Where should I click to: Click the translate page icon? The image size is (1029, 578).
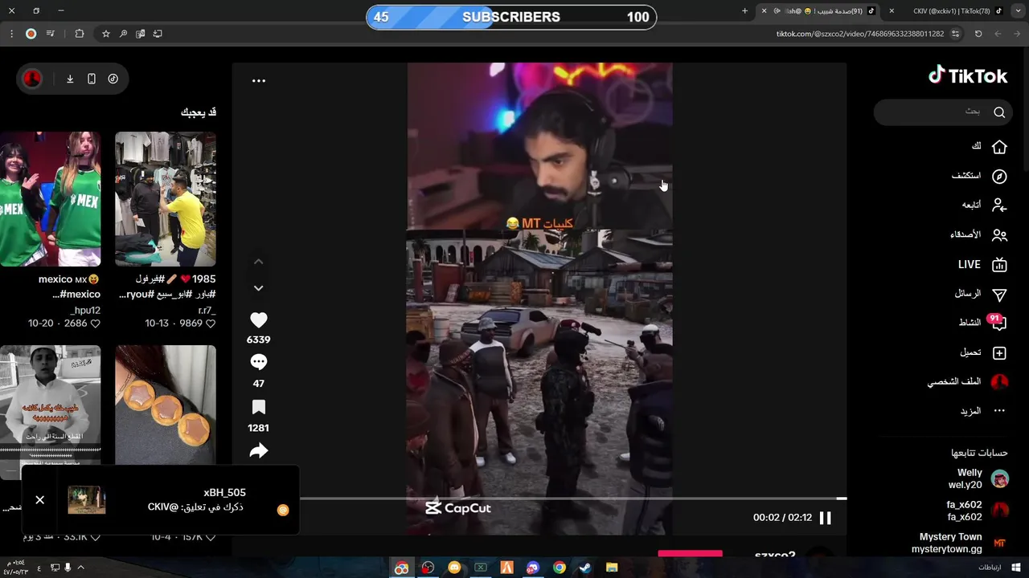coord(140,34)
